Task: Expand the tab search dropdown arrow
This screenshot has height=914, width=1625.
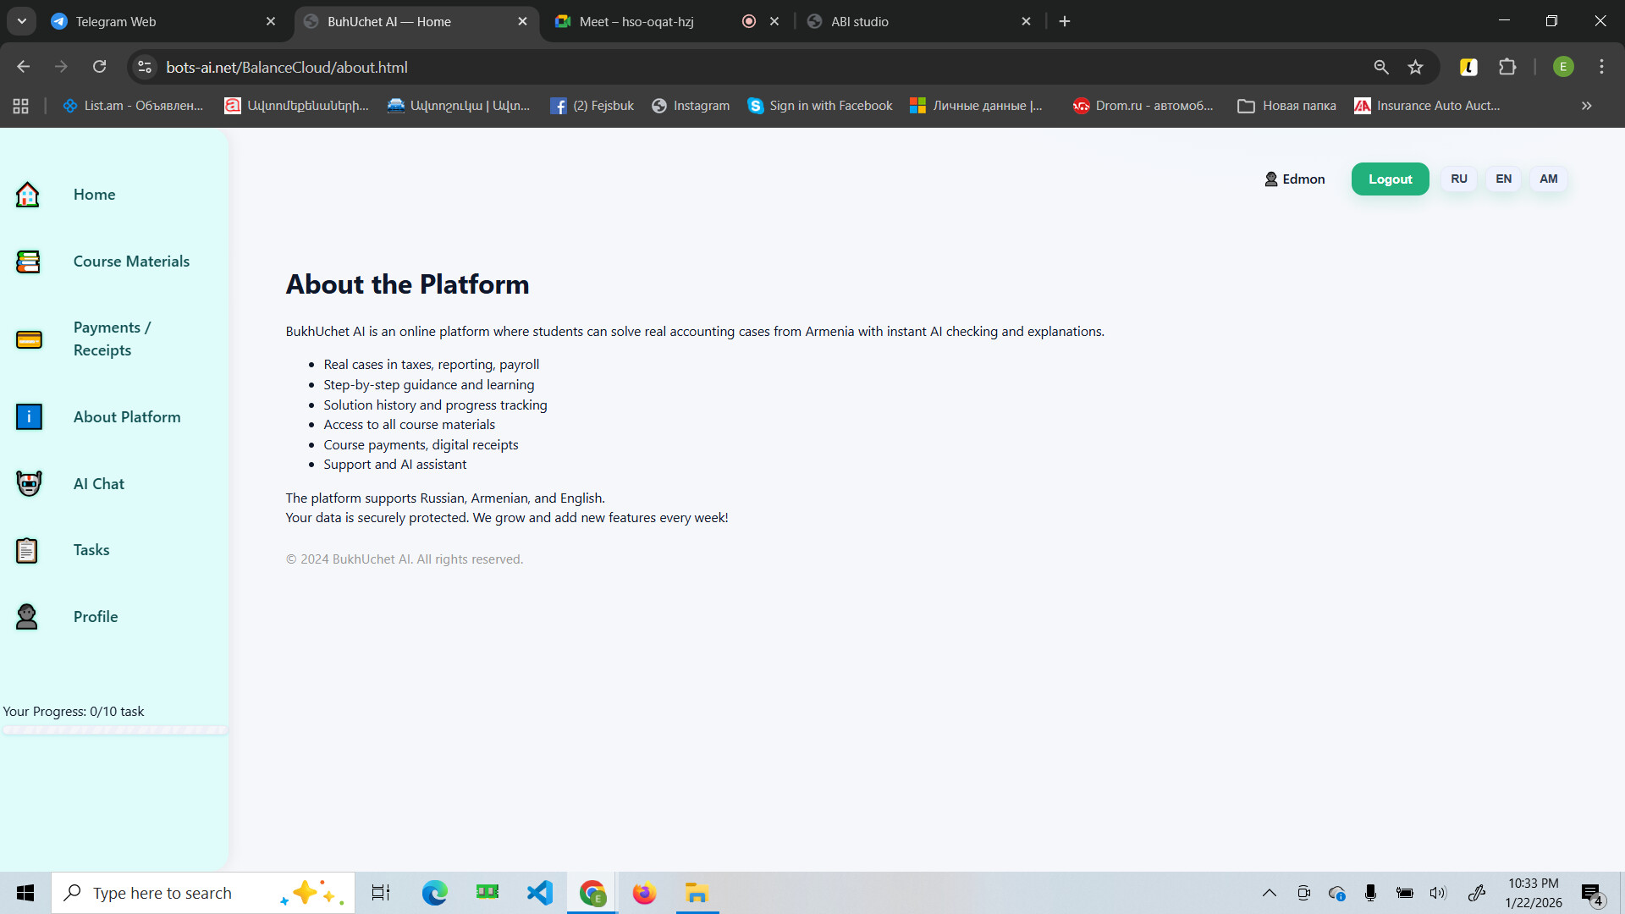Action: 22,21
